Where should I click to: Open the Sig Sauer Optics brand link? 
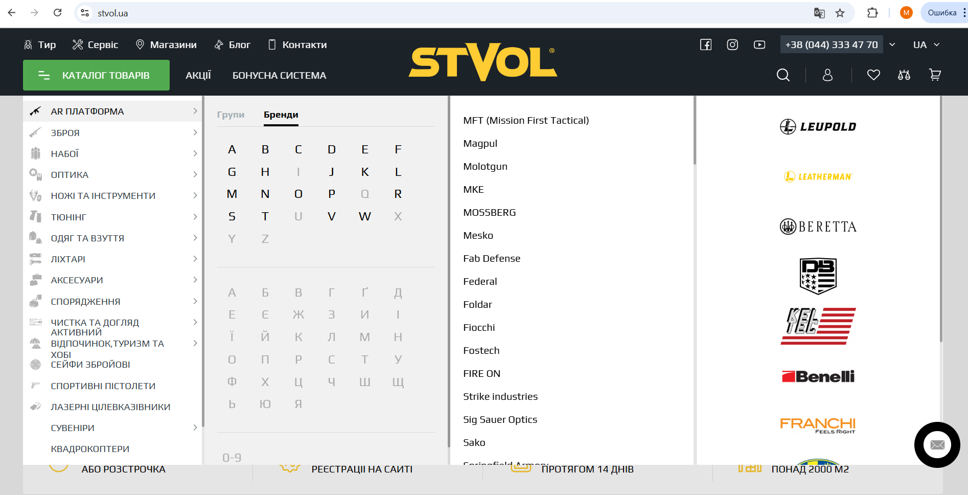(500, 420)
